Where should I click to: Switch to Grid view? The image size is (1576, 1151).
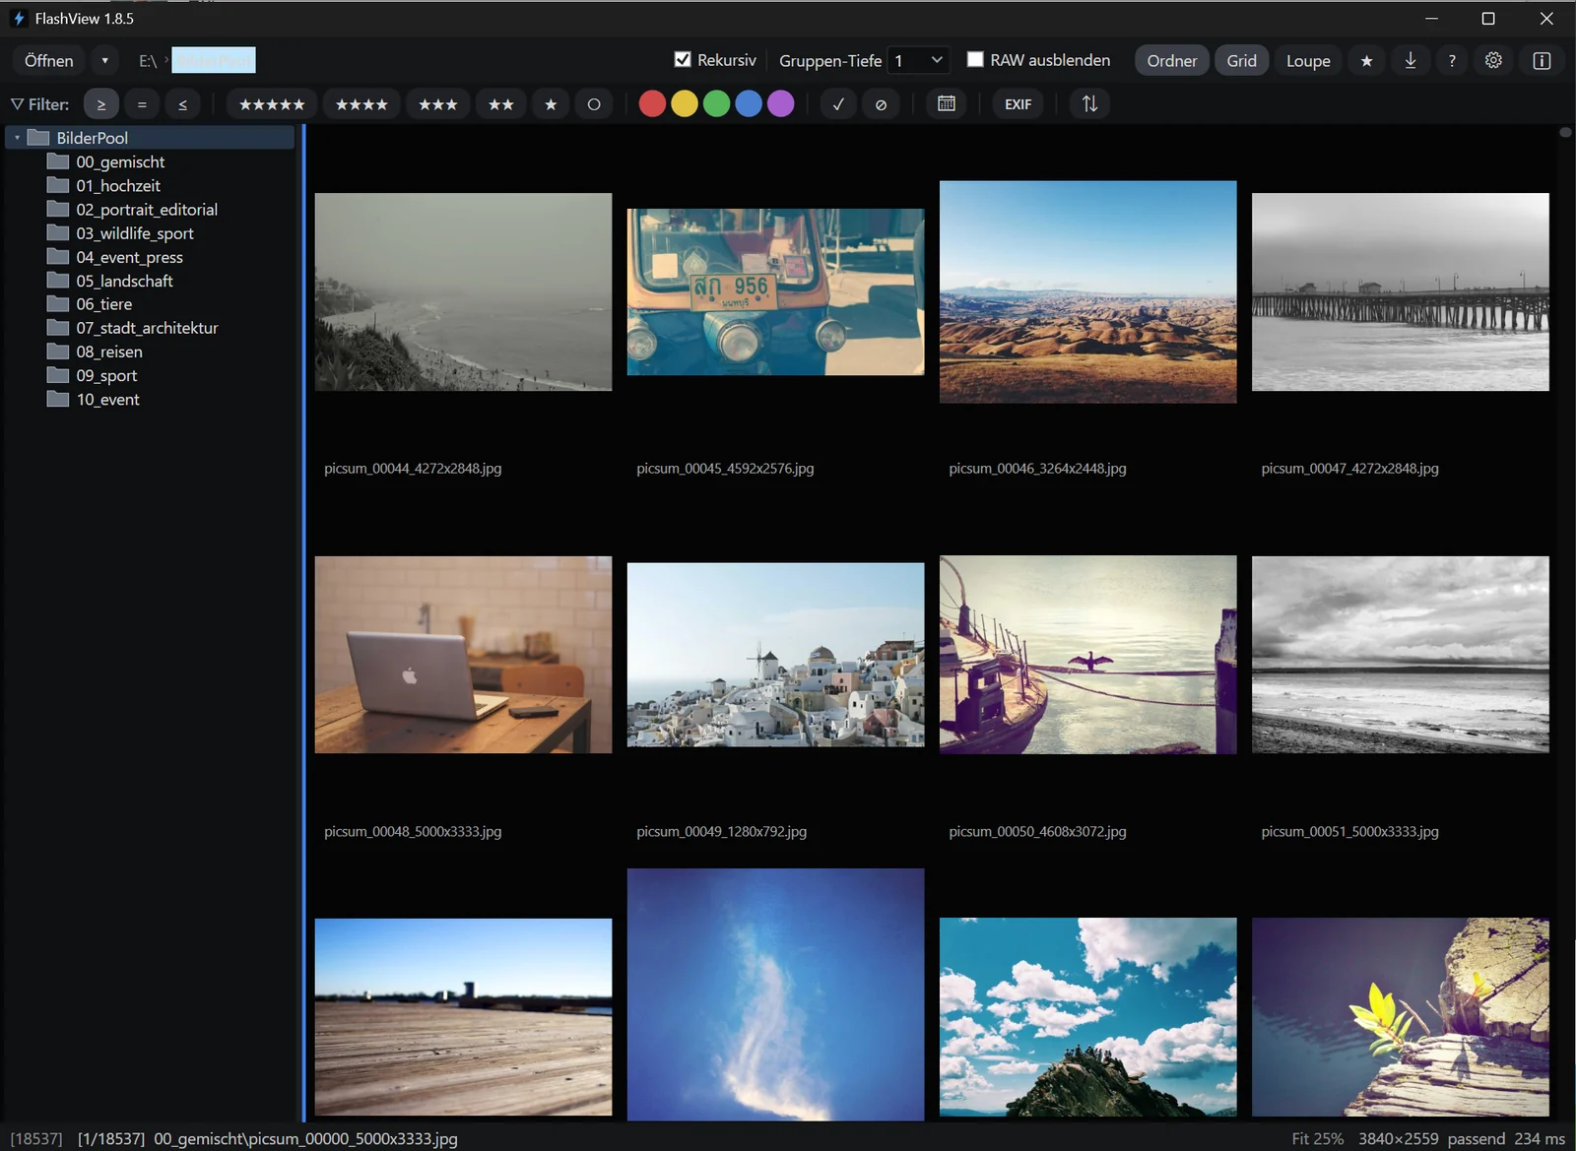1241,60
